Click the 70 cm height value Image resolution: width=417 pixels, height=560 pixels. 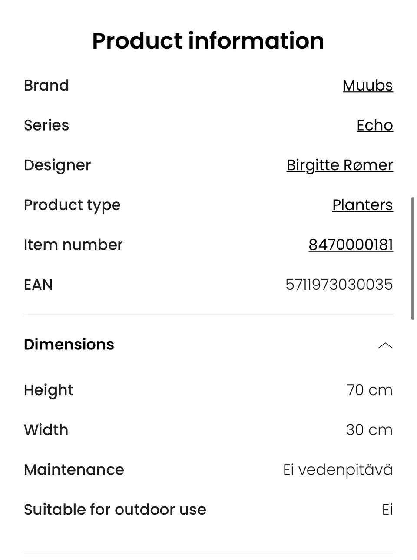coord(369,390)
